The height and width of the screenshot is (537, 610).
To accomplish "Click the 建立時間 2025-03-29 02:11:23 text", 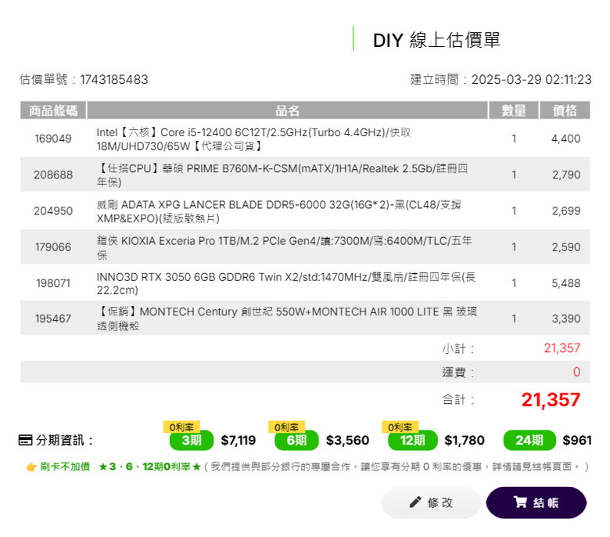I will pos(501,79).
